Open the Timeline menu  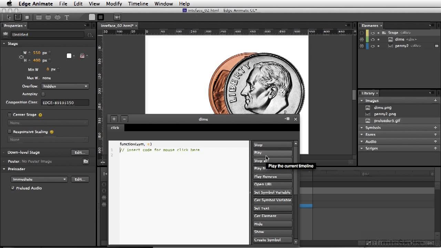coord(138,4)
